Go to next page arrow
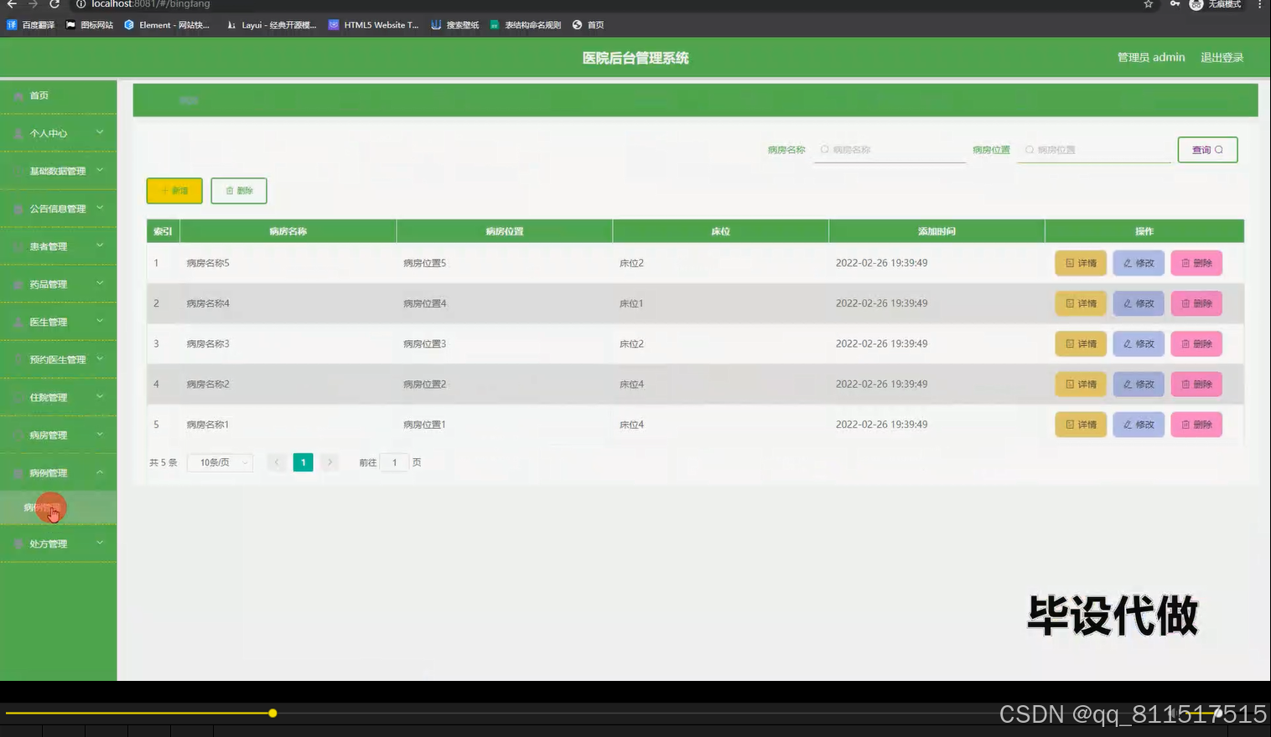The width and height of the screenshot is (1271, 737). click(x=329, y=462)
